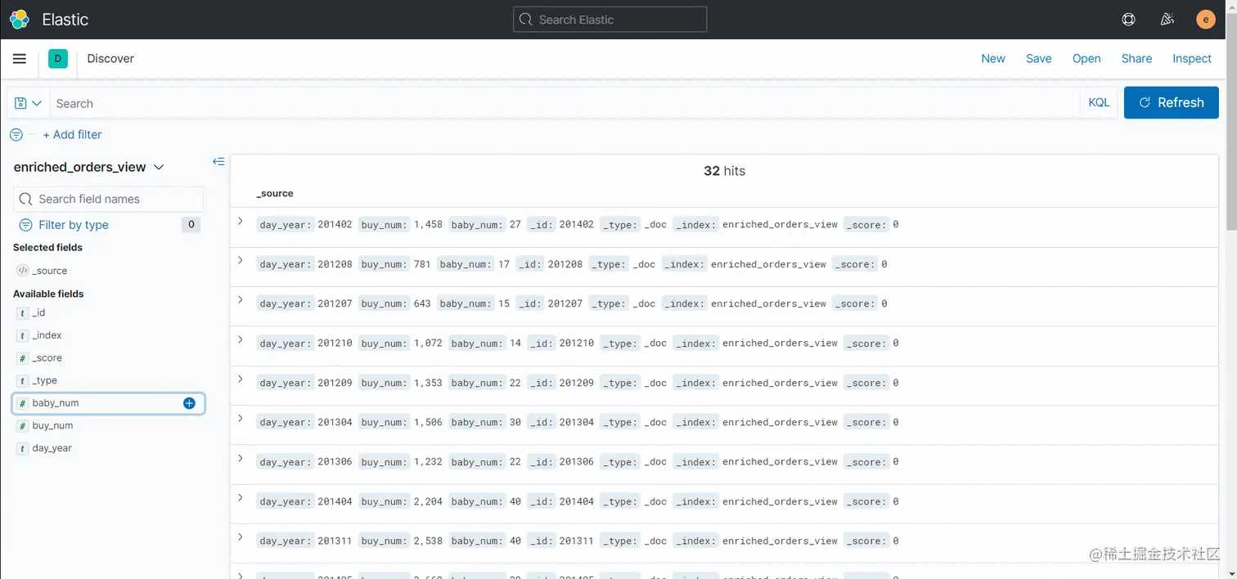Click the _type field type icon
The height and width of the screenshot is (579, 1237).
[x=22, y=381]
